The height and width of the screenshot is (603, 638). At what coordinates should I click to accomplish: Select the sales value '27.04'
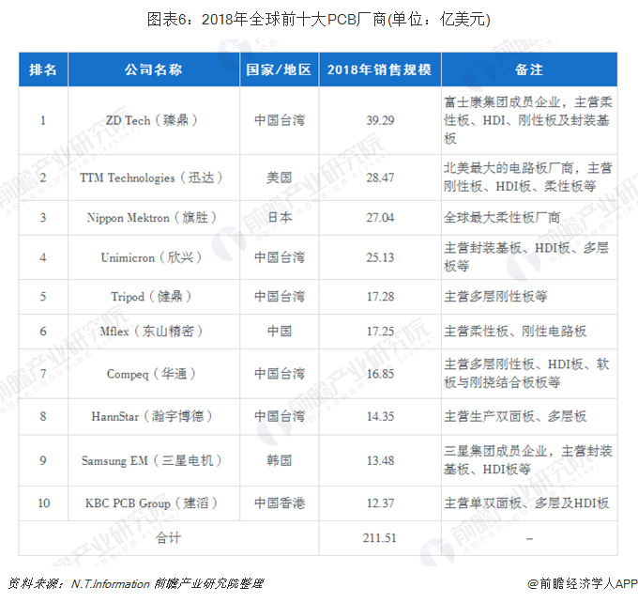[x=380, y=218]
